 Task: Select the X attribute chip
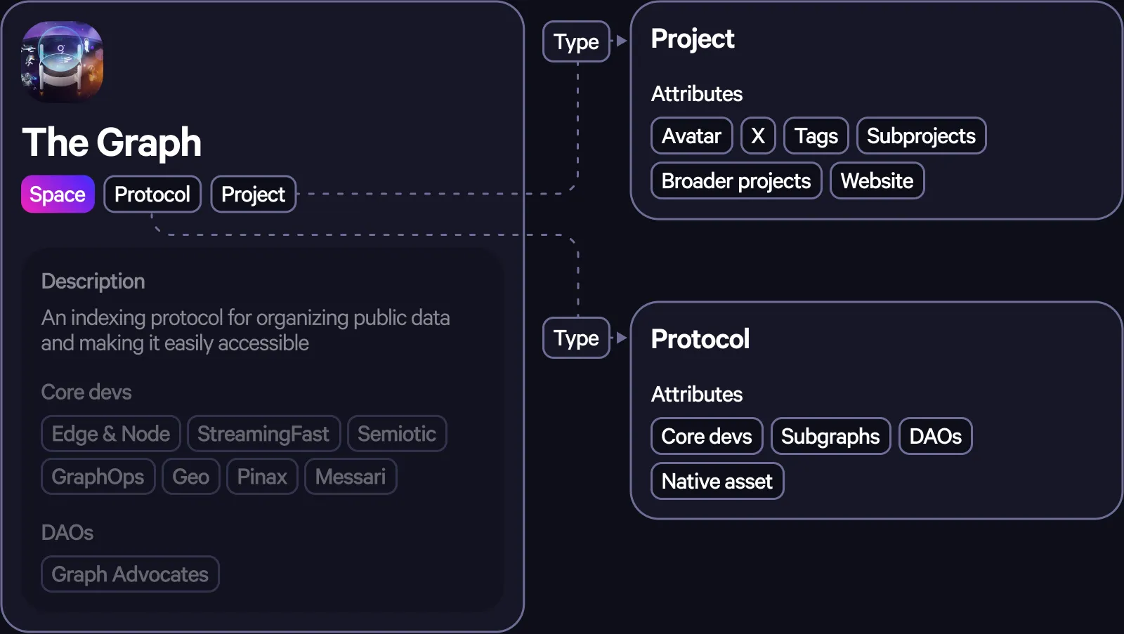pyautogui.click(x=758, y=136)
